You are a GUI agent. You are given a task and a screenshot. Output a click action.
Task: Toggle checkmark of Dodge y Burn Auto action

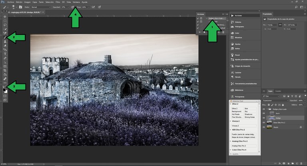point(198,19)
